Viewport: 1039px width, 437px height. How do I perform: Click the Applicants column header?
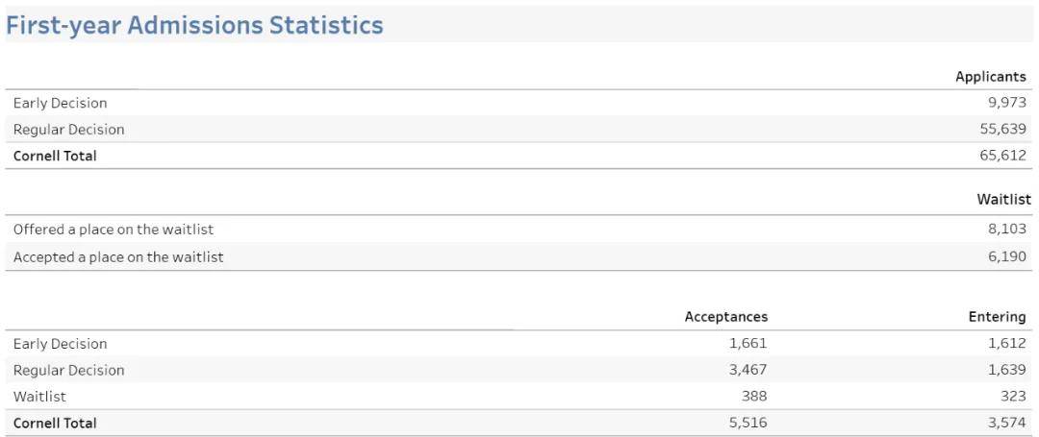coord(990,76)
